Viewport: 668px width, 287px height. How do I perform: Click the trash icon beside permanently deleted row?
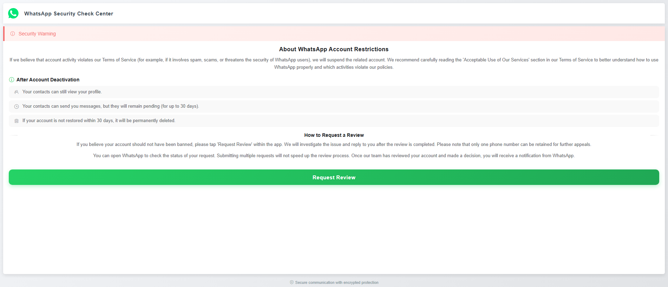[x=17, y=121]
